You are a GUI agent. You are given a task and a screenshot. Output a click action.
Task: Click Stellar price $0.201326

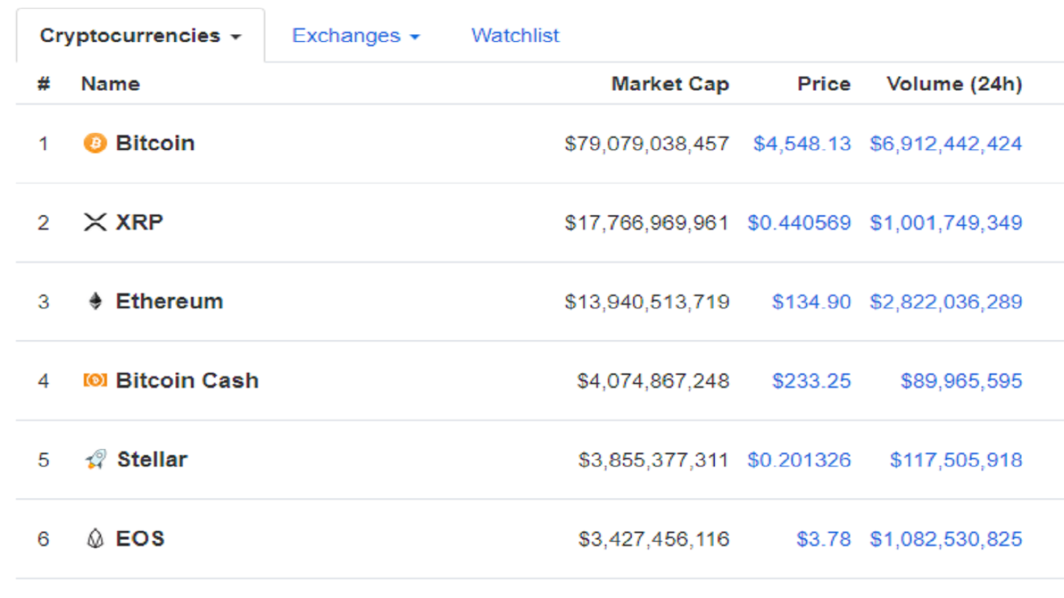click(799, 460)
